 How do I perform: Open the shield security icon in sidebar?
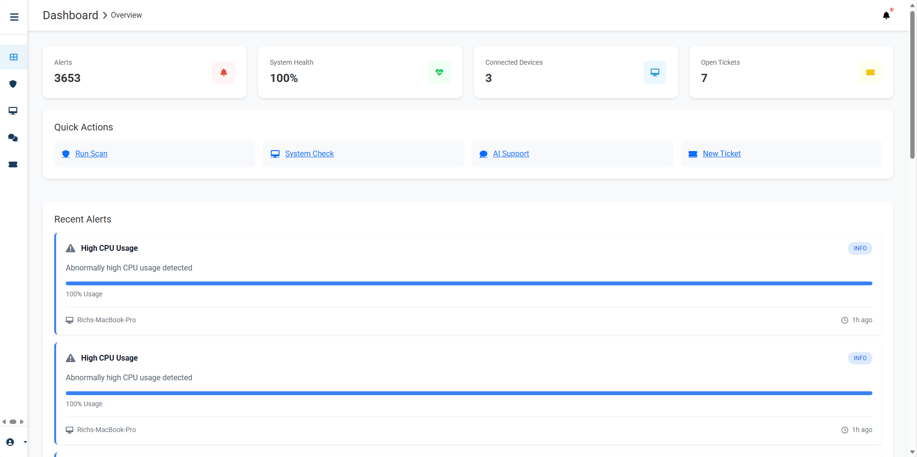[x=13, y=84]
